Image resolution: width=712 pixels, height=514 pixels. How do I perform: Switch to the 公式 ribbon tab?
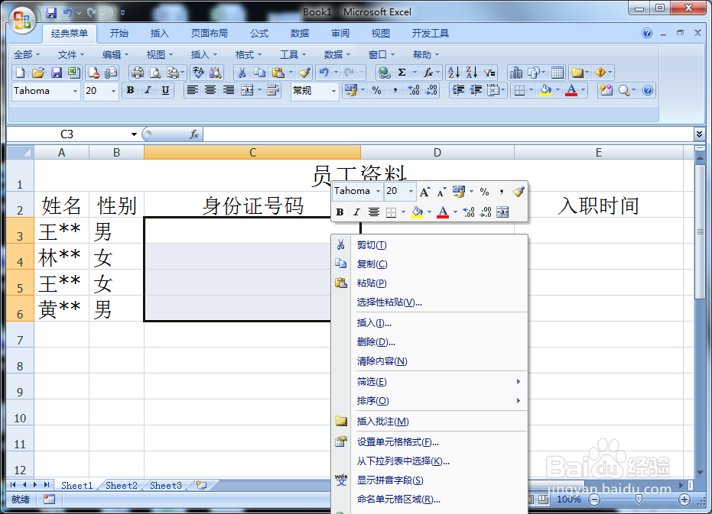(258, 33)
